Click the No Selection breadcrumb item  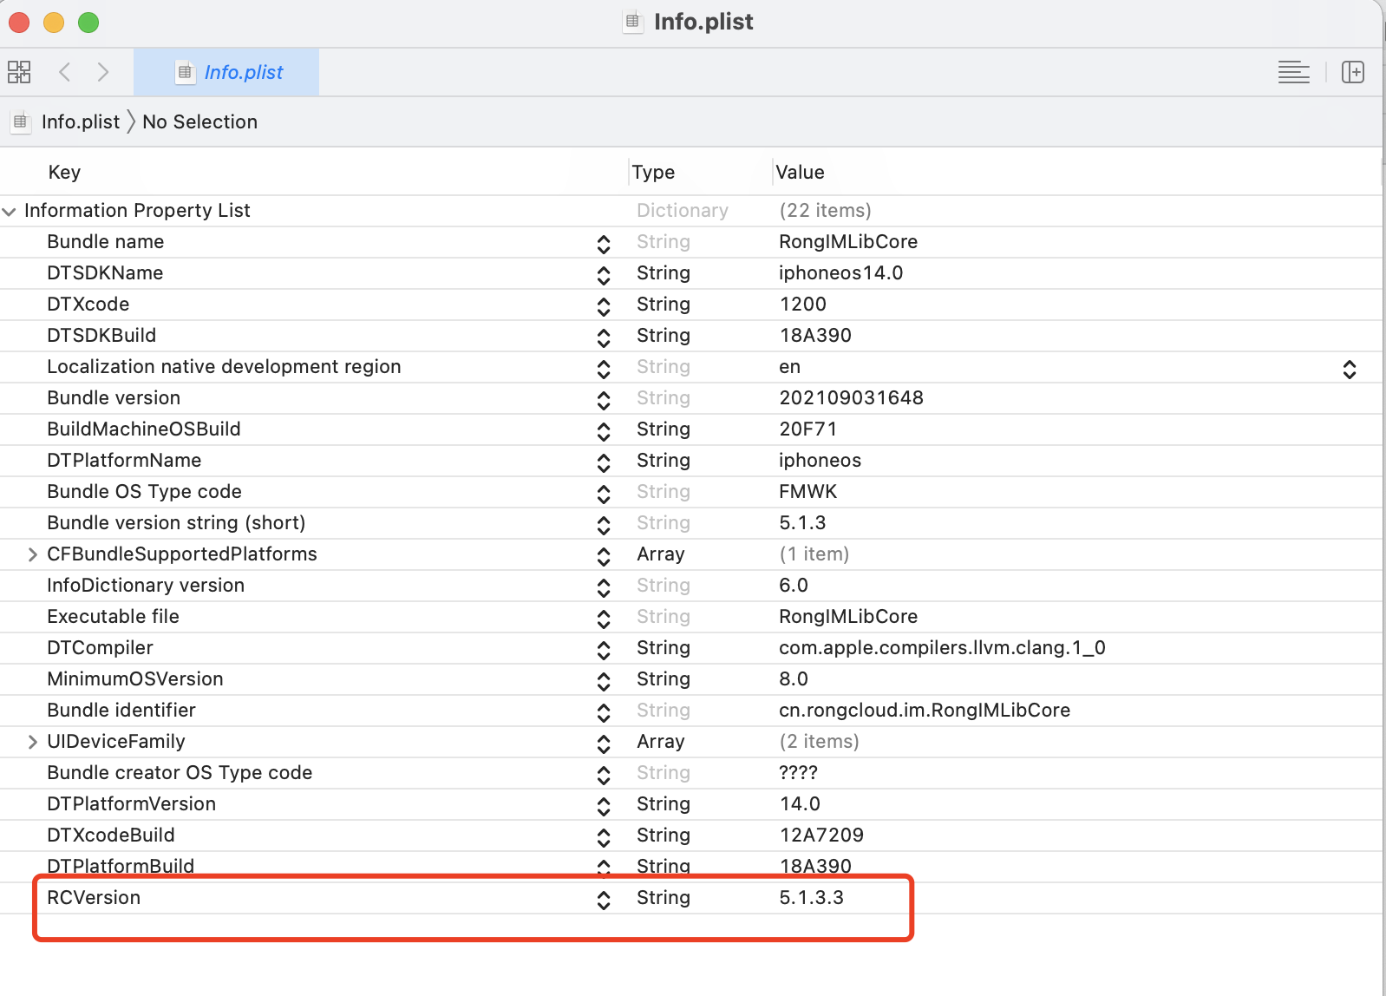coord(199,121)
